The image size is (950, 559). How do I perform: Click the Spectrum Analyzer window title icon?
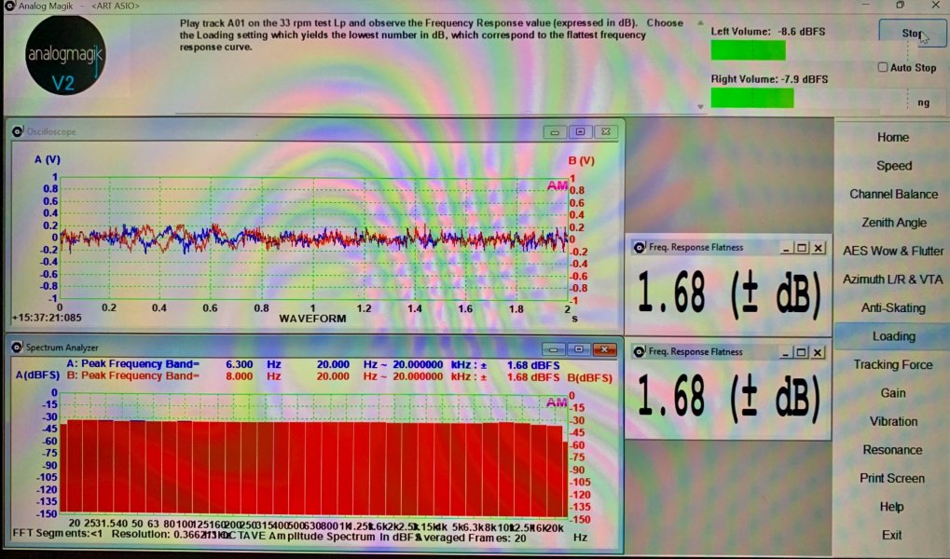point(17,348)
